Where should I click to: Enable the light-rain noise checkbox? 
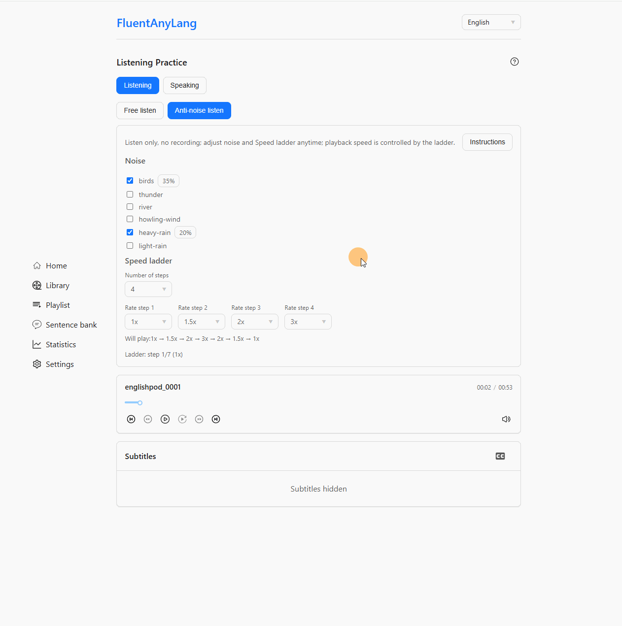point(130,246)
